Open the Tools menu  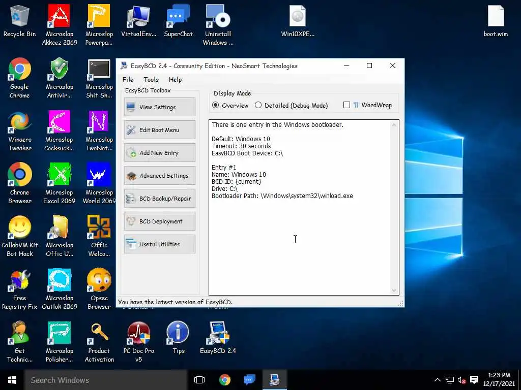151,80
